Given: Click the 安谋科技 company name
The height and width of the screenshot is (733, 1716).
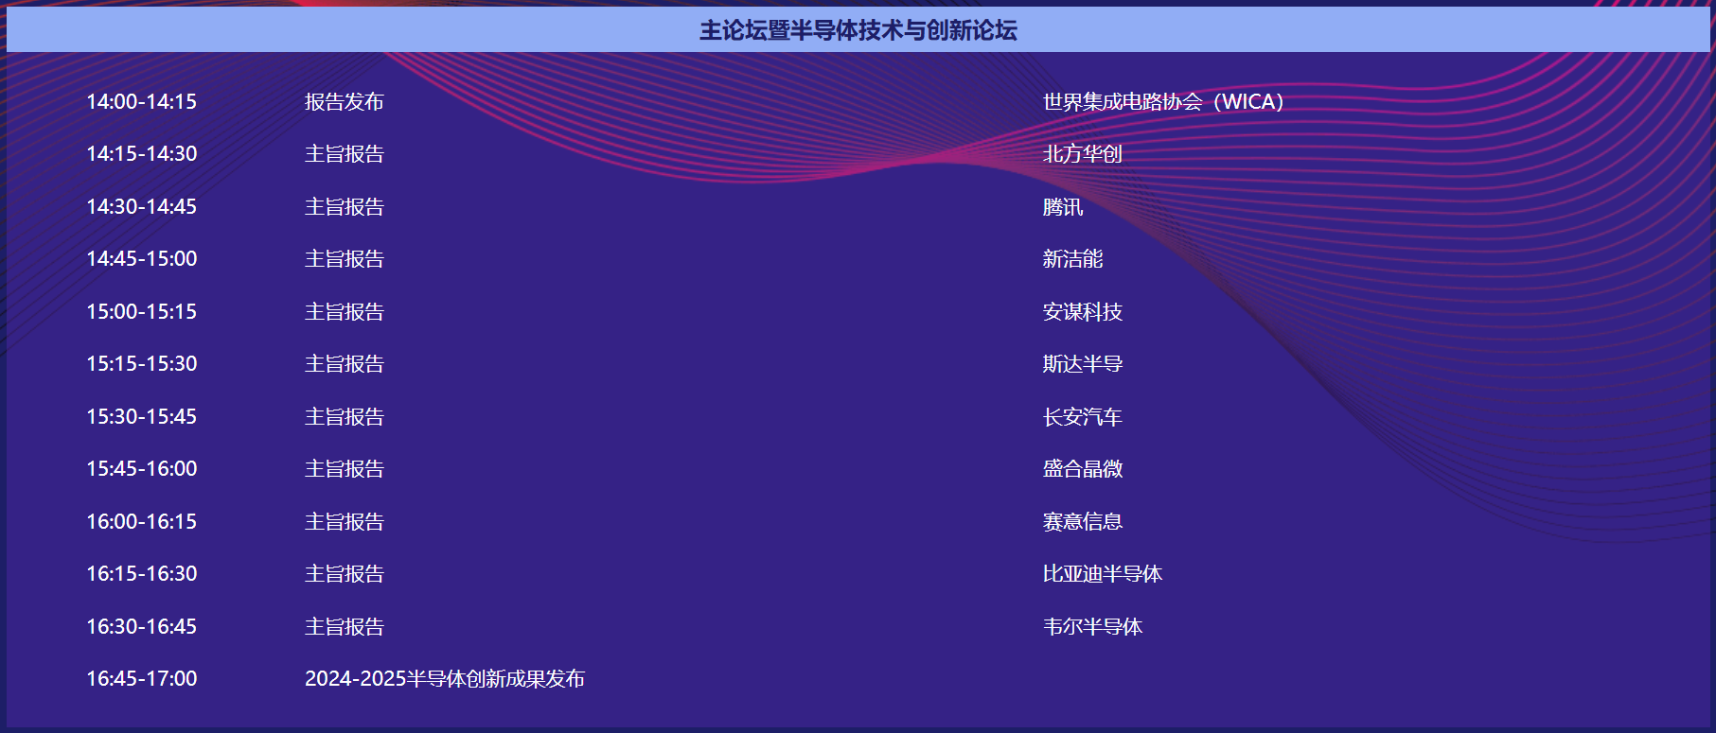Looking at the screenshot, I should [1082, 311].
